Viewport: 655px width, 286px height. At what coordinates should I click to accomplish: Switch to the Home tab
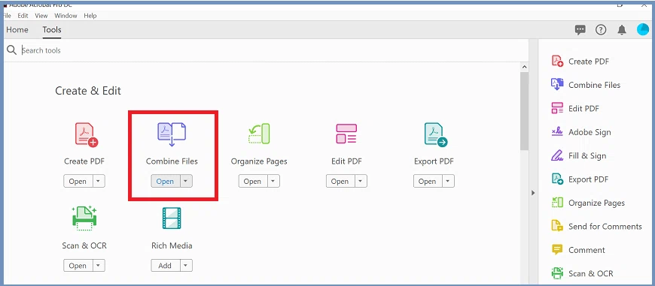[x=17, y=29]
